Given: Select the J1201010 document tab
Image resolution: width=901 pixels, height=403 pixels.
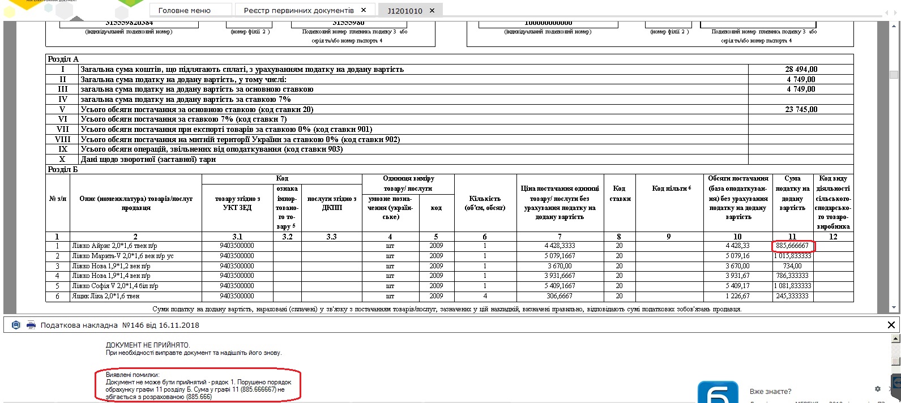Looking at the screenshot, I should (x=404, y=10).
